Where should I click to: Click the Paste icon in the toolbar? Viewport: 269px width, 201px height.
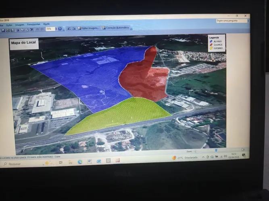pyautogui.click(x=27, y=30)
